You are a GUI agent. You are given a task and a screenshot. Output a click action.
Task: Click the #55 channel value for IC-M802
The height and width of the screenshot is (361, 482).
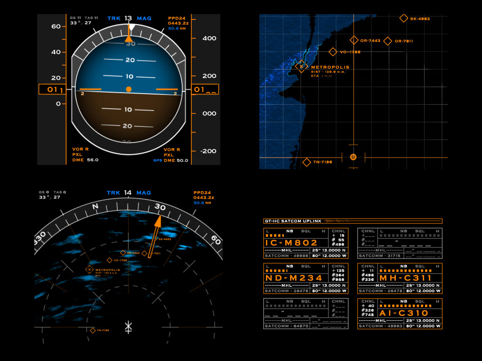(x=338, y=240)
